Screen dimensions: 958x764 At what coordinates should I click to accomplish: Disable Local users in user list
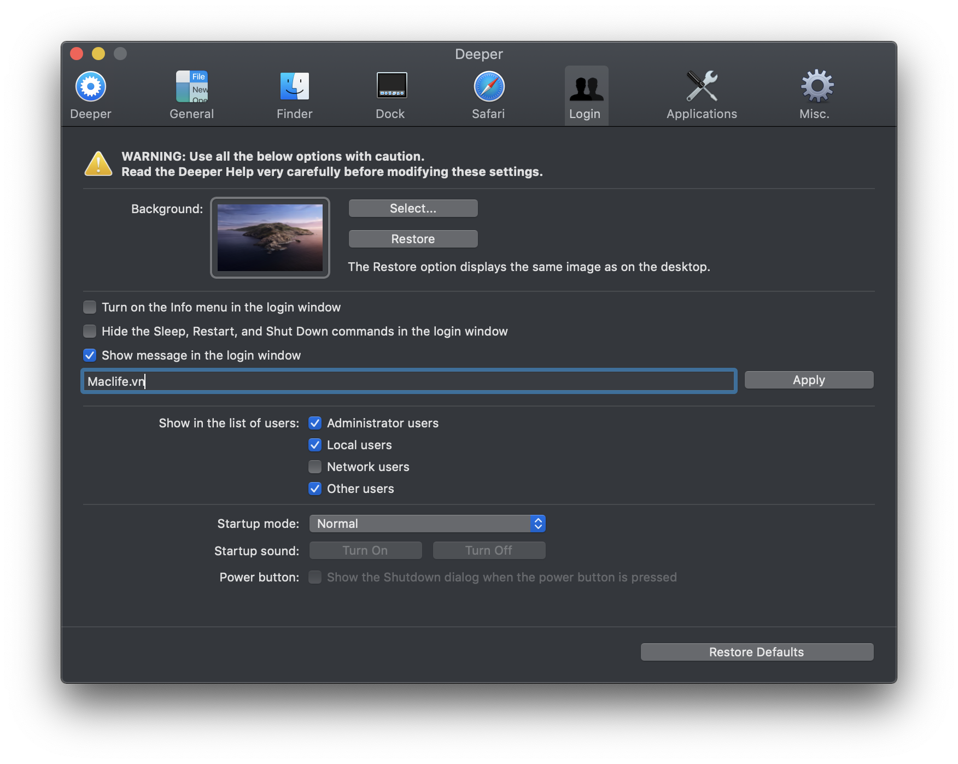coord(315,445)
